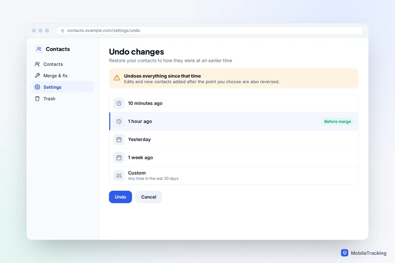Click the address bar URL field
The width and height of the screenshot is (395, 263).
tap(210, 31)
